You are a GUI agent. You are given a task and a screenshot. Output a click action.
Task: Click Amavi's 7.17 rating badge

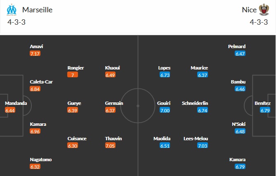tap(35, 53)
